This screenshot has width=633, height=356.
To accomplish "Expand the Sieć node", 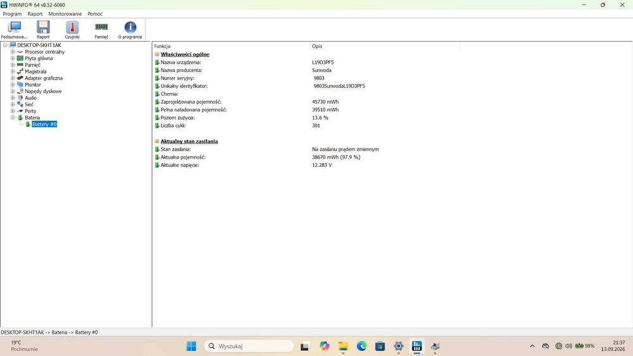I will (13, 104).
